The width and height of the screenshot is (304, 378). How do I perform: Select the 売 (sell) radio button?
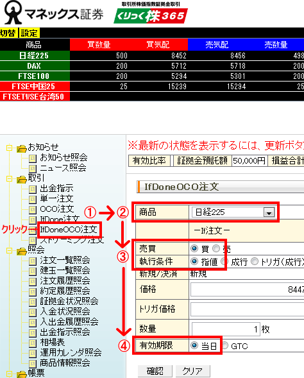(x=216, y=248)
